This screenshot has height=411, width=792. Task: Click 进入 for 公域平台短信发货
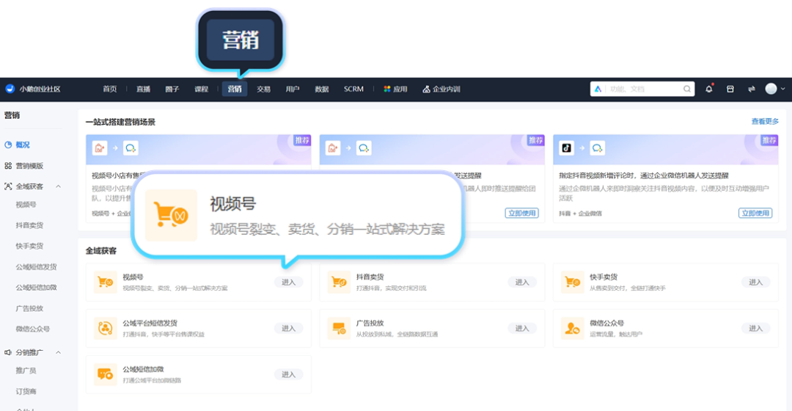(288, 328)
